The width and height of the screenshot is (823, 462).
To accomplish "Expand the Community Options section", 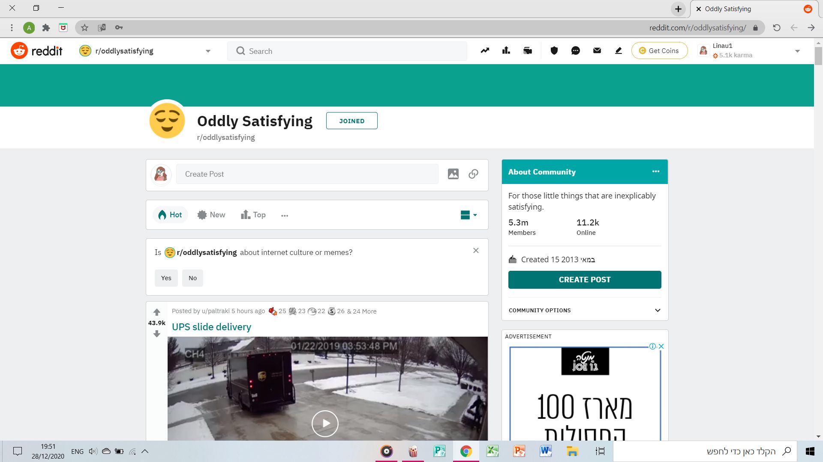I will [585, 310].
